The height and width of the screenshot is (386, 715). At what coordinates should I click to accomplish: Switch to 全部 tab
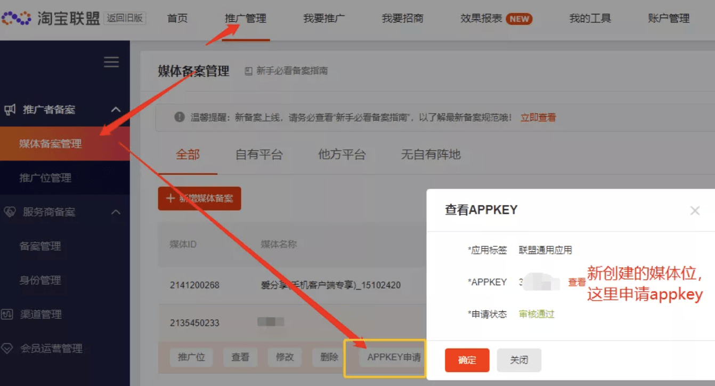(x=188, y=155)
